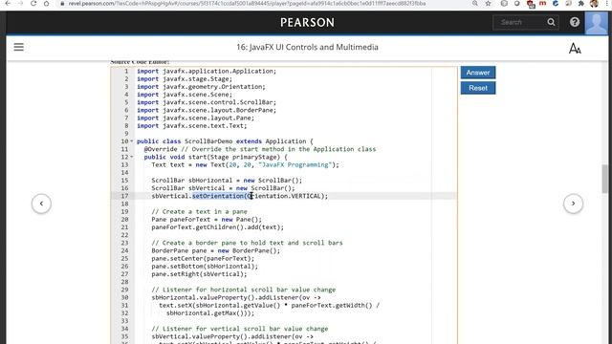Screen dimensions: 612x344
Task: Open the blue 'C' extension icon
Action: click(556, 4)
